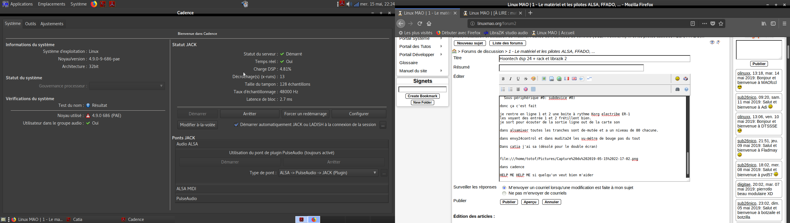The image size is (790, 223).
Task: Click Aperçu to preview the post
Action: point(530,202)
